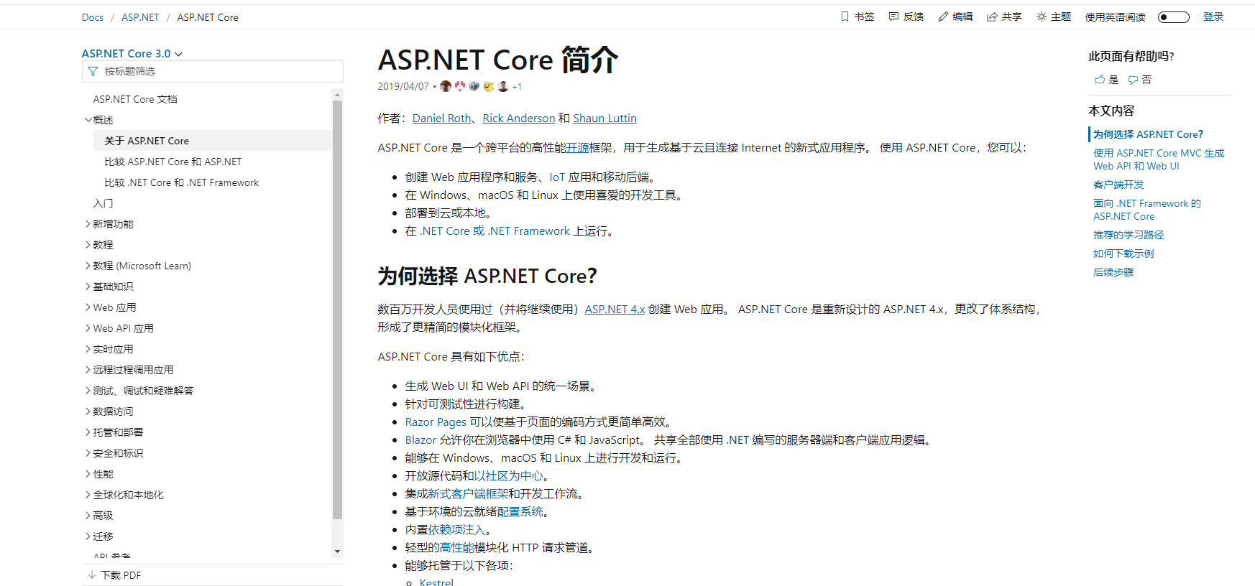Click the 登录 sign-in link
Image resolution: width=1255 pixels, height=586 pixels.
[1213, 17]
